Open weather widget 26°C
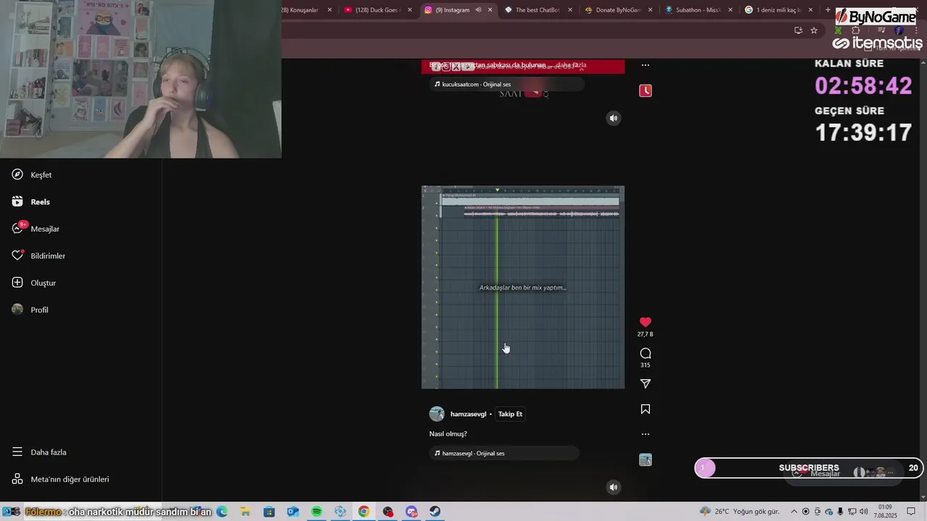927x521 pixels. [x=740, y=512]
